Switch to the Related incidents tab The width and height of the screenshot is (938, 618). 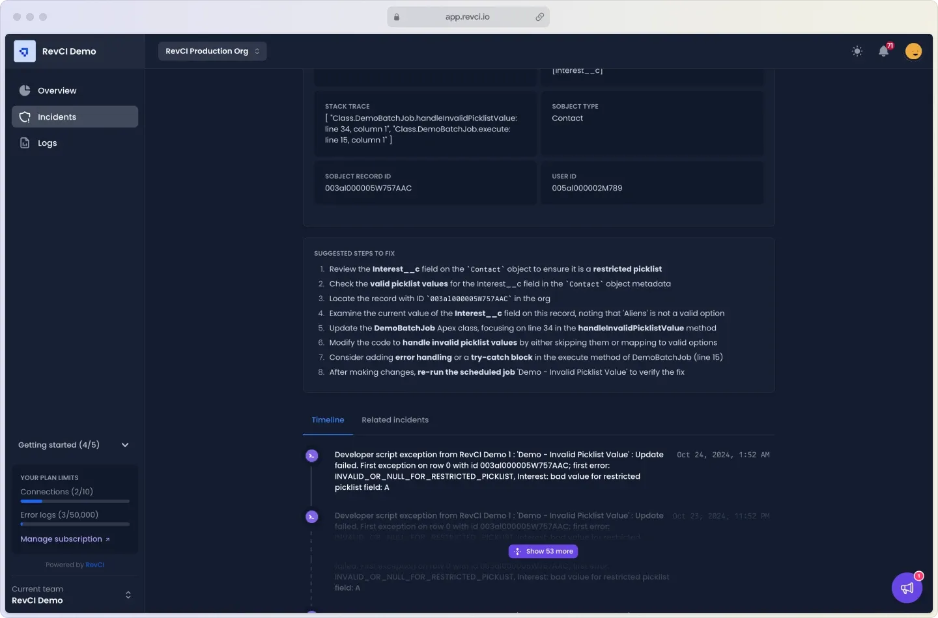(395, 420)
